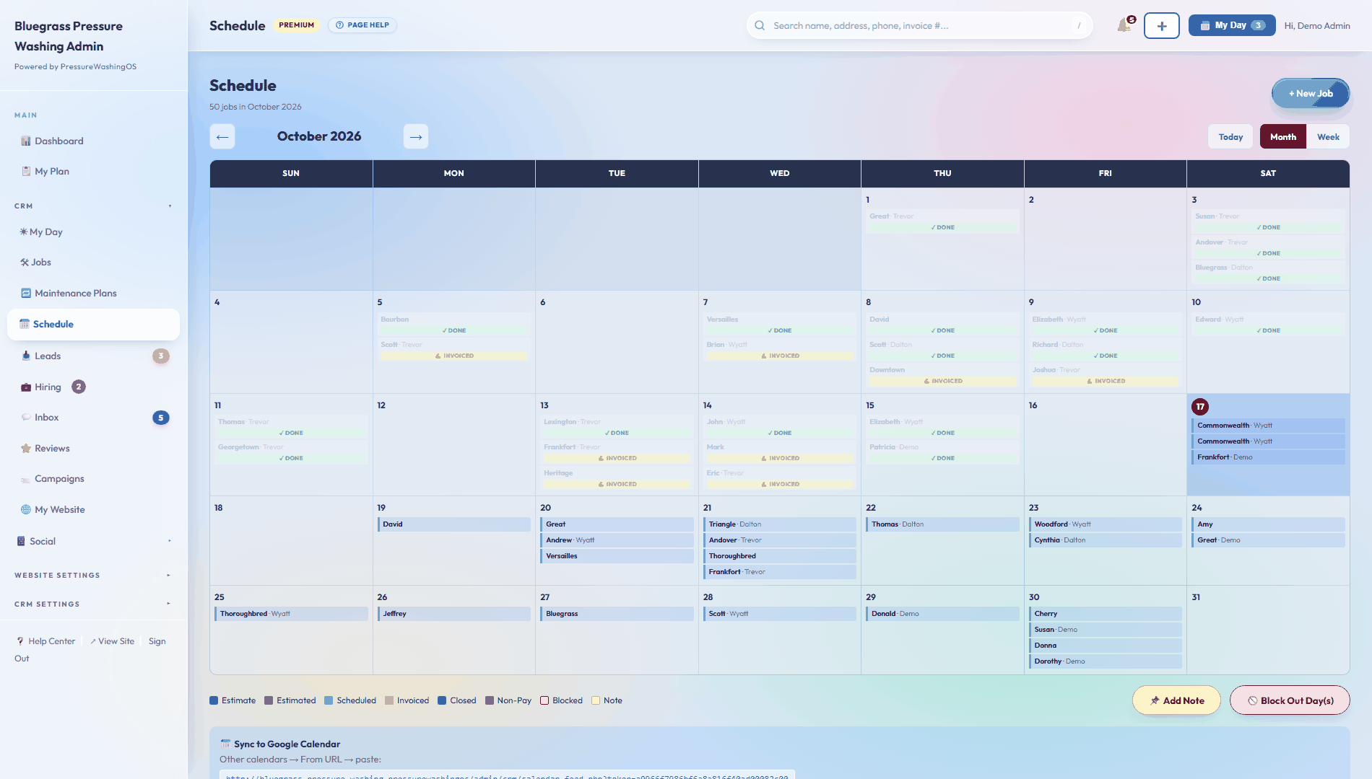Screen dimensions: 1372x779
Task: Expand Website Settings section
Action: coord(93,575)
